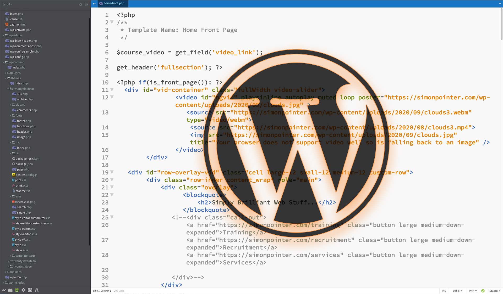Image resolution: width=503 pixels, height=294 pixels.
Task: Click the editor vertical scrollbar thumb
Action: (x=501, y=24)
